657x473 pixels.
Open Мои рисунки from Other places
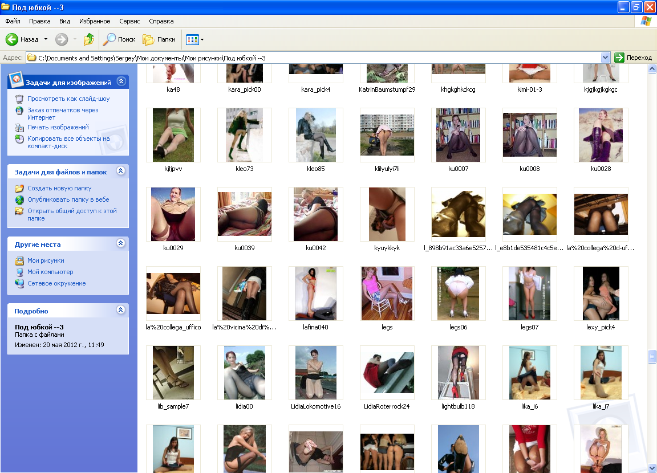46,261
